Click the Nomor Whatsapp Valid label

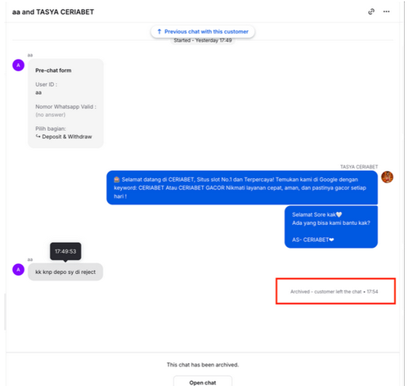[65, 106]
